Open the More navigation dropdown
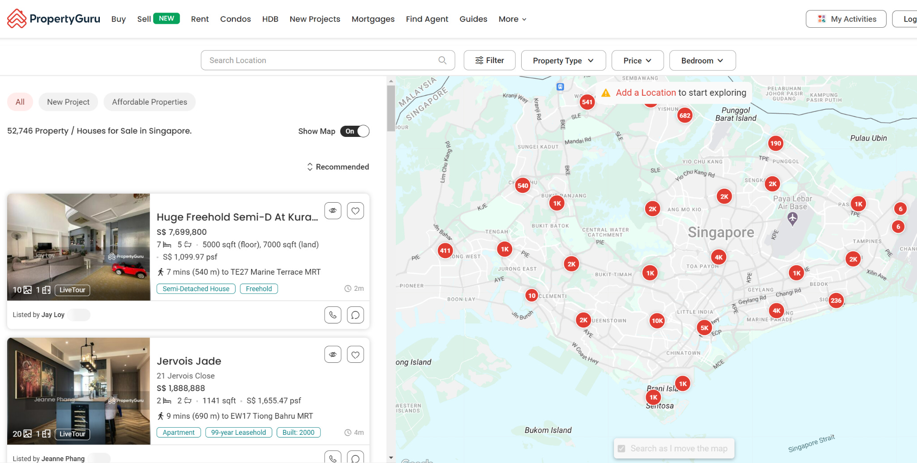The width and height of the screenshot is (917, 463). [512, 19]
